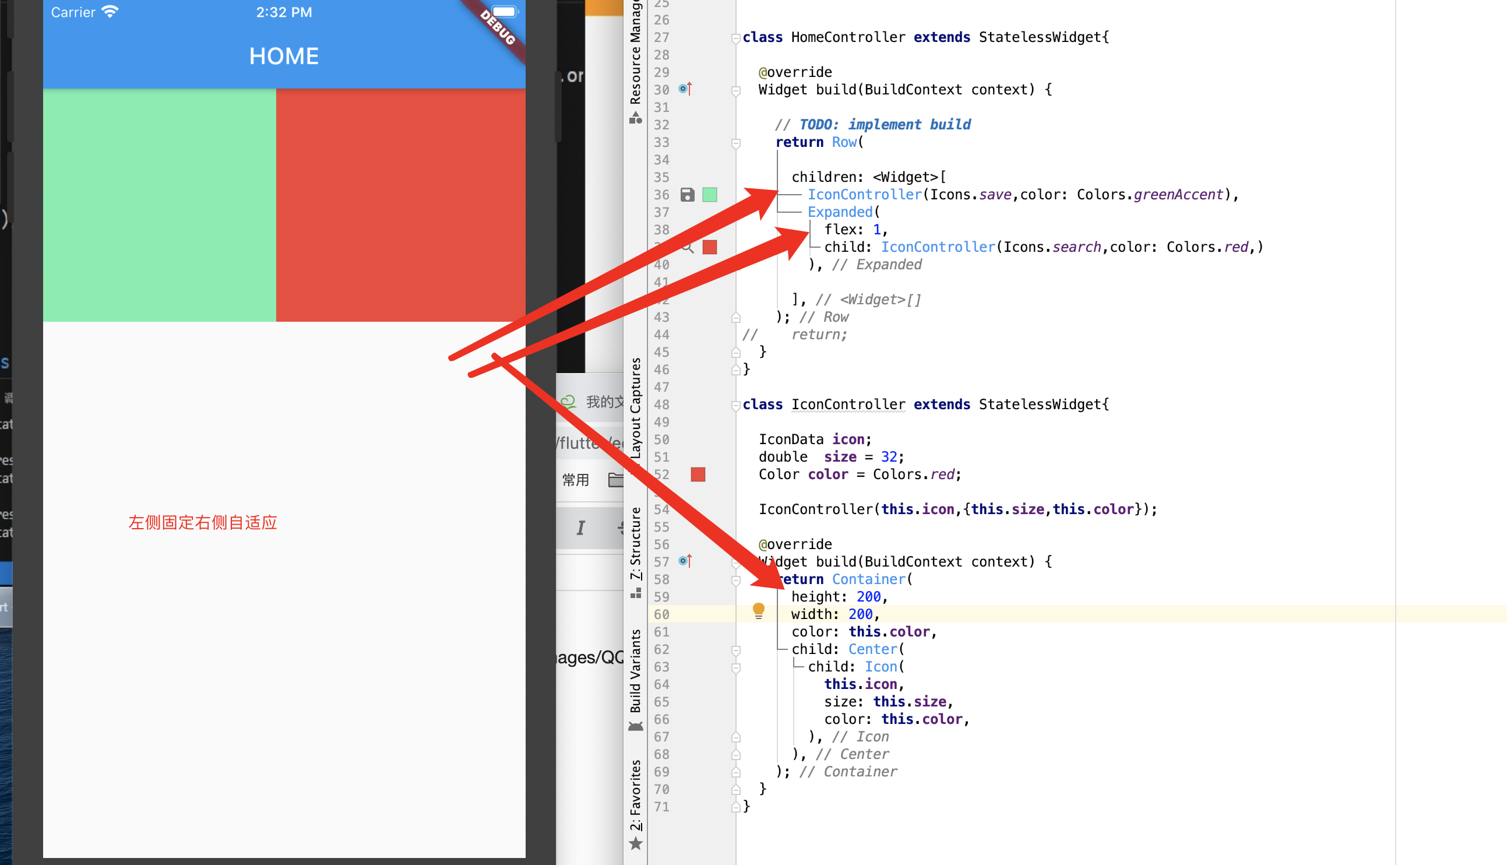Click the IconController reference on line 36

[x=864, y=195]
